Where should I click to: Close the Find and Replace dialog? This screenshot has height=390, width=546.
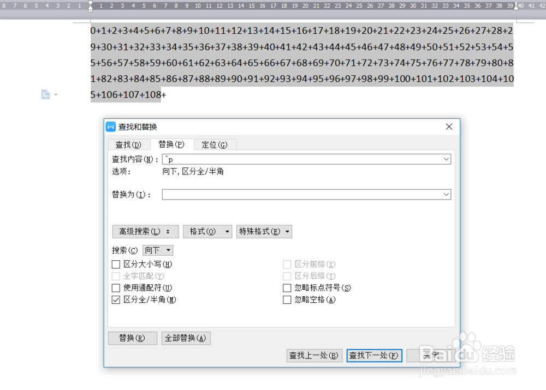(x=449, y=127)
